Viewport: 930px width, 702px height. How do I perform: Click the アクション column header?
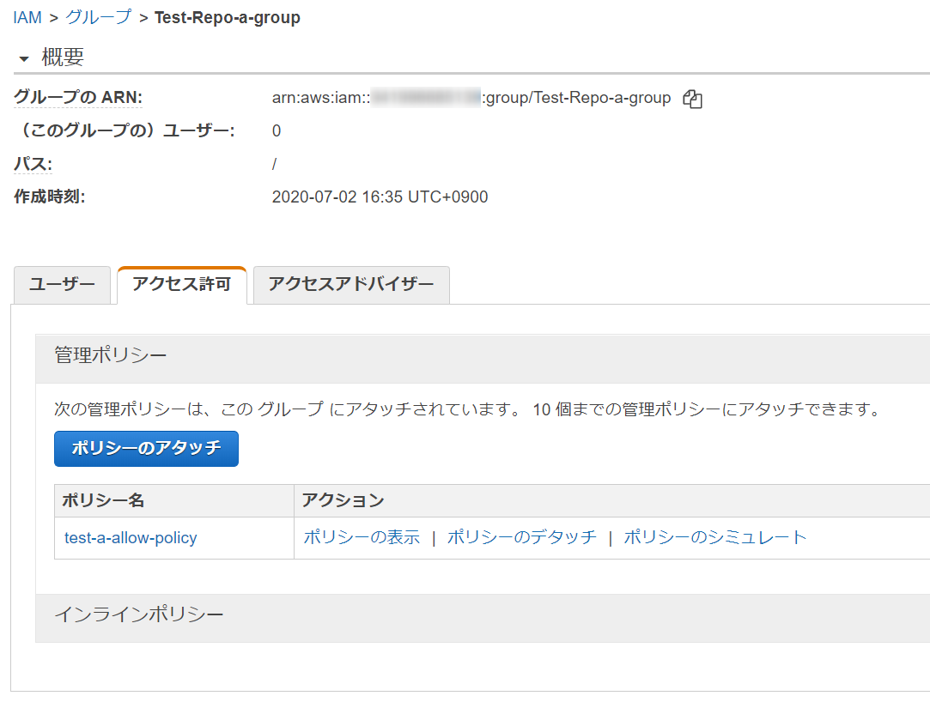343,500
